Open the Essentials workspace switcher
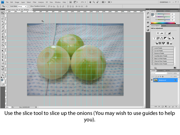This screenshot has width=180, height=135. [x=165, y=2]
